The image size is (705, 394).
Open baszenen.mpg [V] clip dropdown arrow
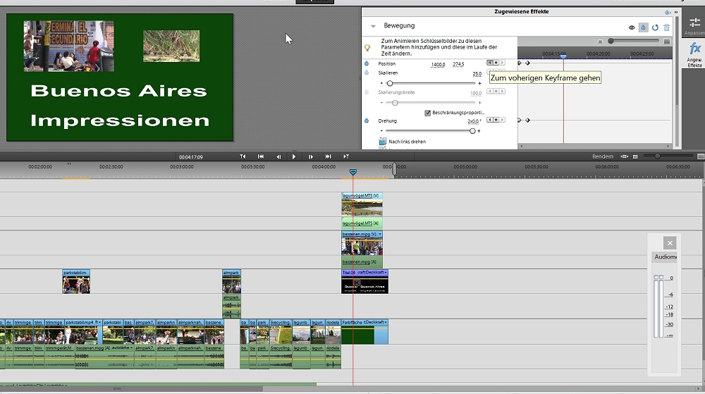(380, 235)
